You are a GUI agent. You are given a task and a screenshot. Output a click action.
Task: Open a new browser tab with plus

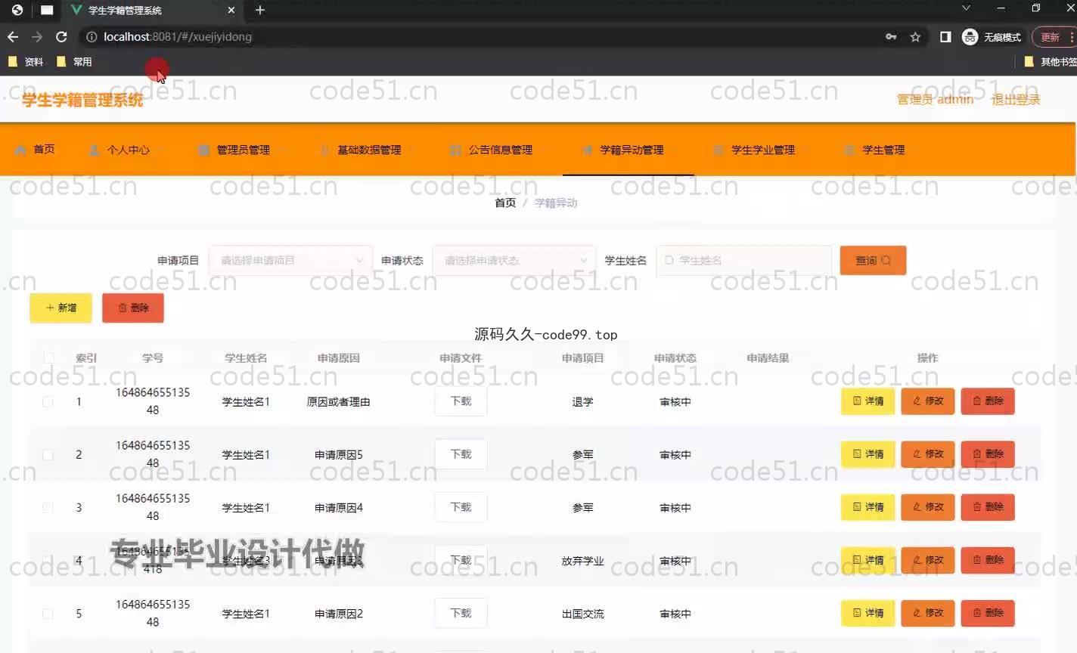[260, 10]
